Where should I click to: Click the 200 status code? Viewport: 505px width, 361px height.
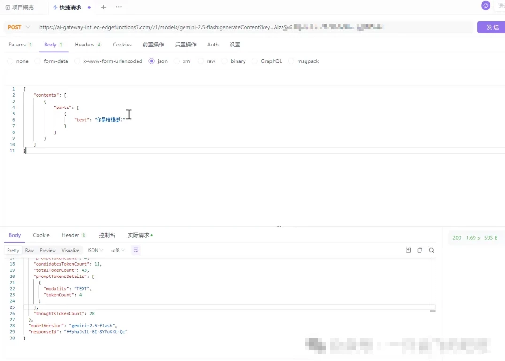(457, 238)
